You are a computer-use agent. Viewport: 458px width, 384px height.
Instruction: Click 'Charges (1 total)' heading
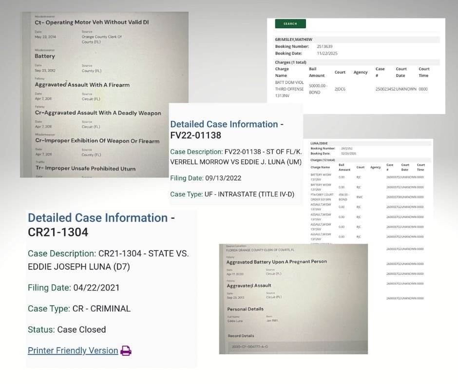(x=290, y=62)
